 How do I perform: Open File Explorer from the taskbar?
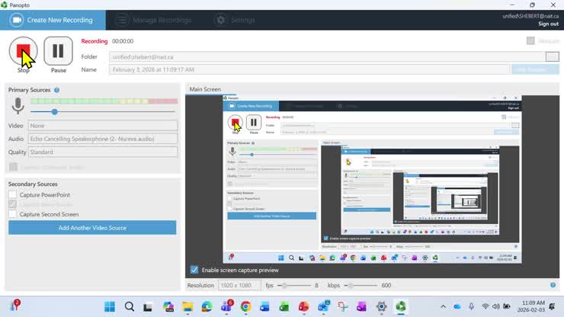pyautogui.click(x=187, y=306)
